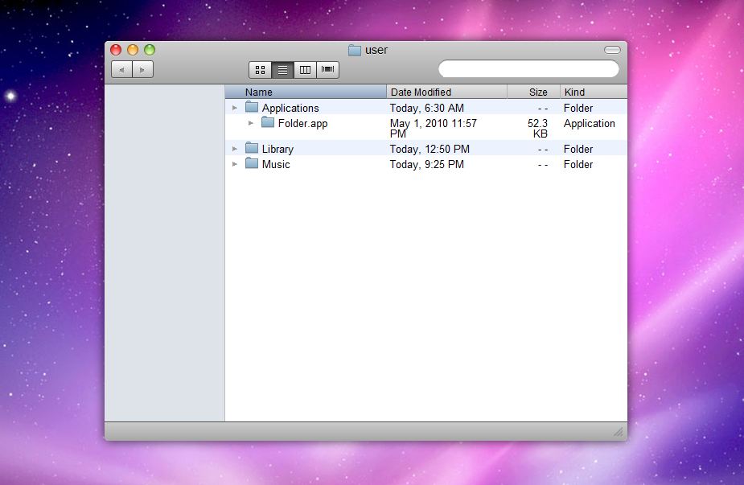Click the user folder icon in the title bar

click(354, 49)
